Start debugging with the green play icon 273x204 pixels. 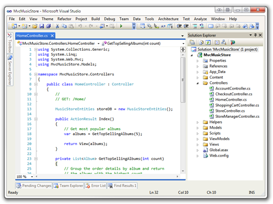coord(121,26)
